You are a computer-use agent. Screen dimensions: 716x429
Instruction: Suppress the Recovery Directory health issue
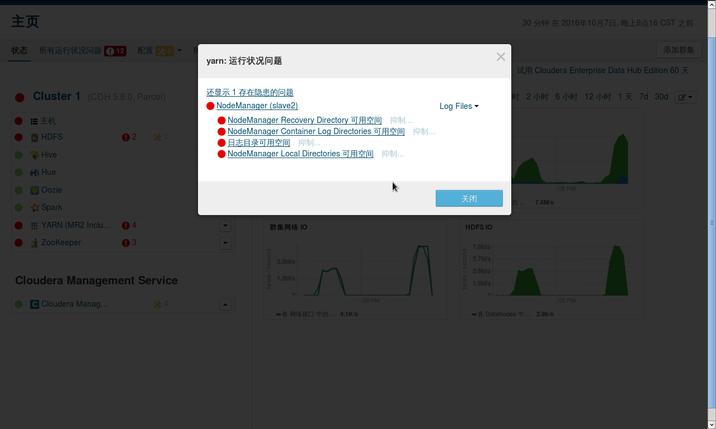(x=401, y=120)
